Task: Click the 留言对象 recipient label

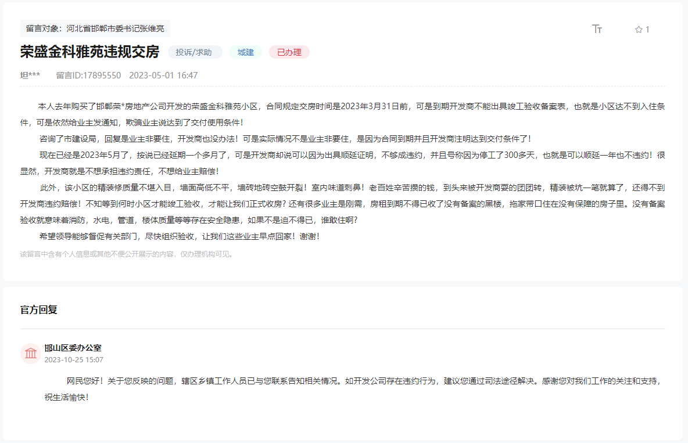Action: [x=95, y=28]
